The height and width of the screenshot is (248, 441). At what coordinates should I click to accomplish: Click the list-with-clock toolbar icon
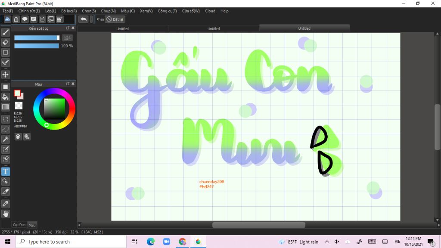pyautogui.click(x=51, y=19)
